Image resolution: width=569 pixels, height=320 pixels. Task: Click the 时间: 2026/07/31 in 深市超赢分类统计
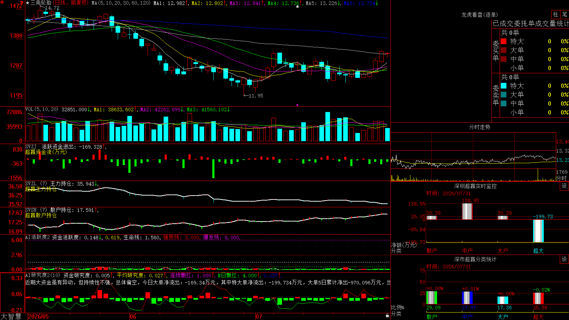click(x=448, y=267)
